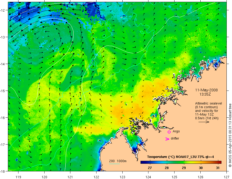Screen dimensions: 232x179
Task: Click the Altimetric sealevel text
Action: coord(209,103)
